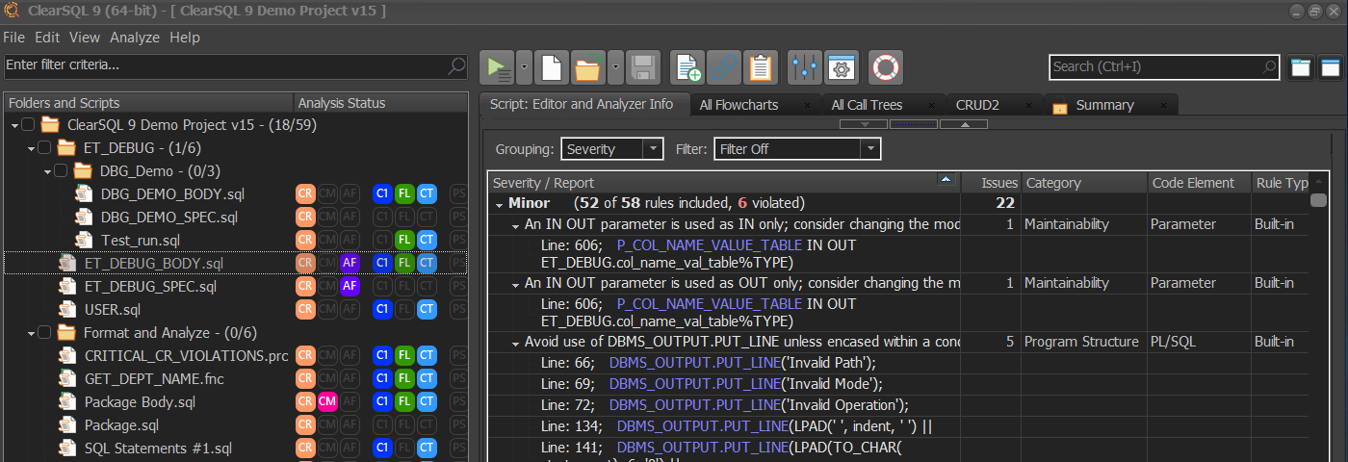1348x462 pixels.
Task: Open the Open-folder dropdown arrow
Action: [x=615, y=67]
